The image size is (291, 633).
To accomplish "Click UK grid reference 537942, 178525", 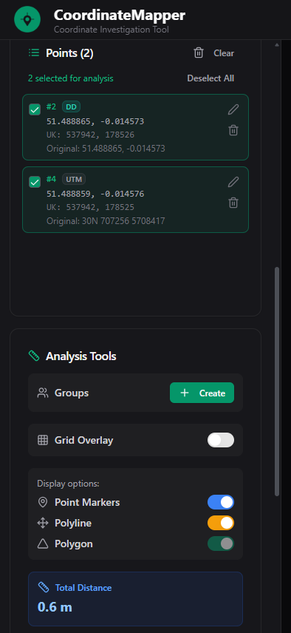I will pyautogui.click(x=90, y=208).
